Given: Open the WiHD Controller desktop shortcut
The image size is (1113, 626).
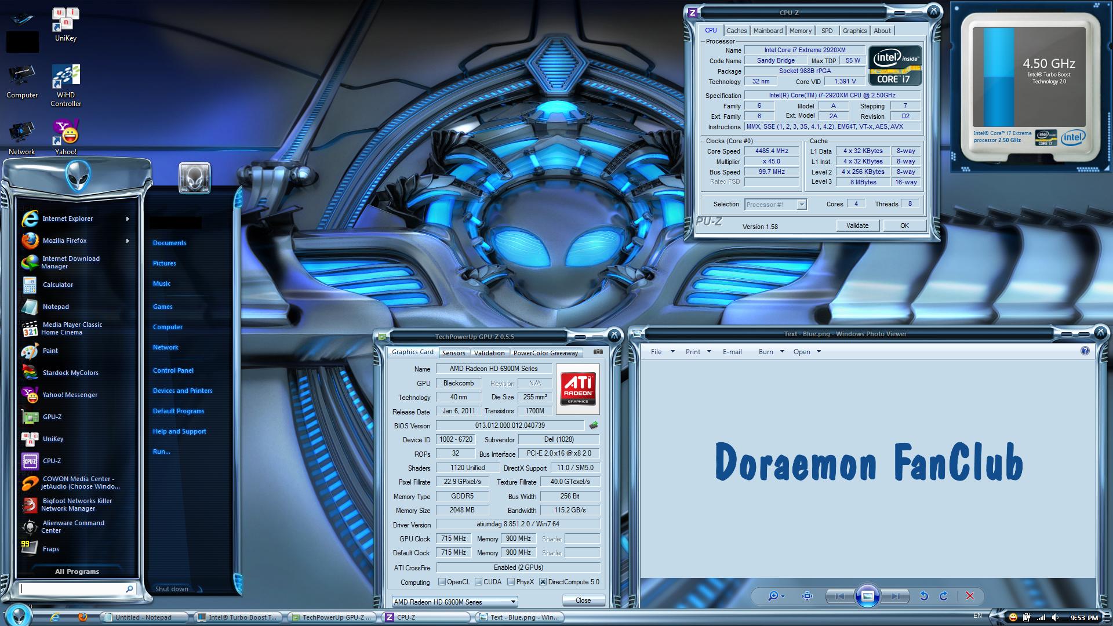Looking at the screenshot, I should pos(66,86).
